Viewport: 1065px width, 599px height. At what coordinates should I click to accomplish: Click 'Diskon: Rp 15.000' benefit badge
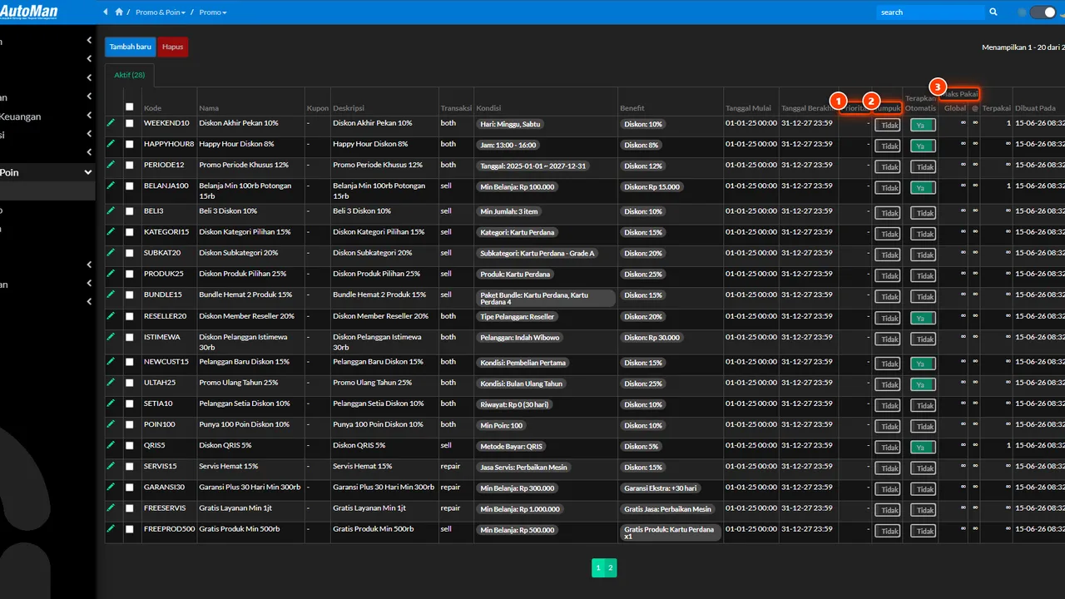[x=651, y=187]
